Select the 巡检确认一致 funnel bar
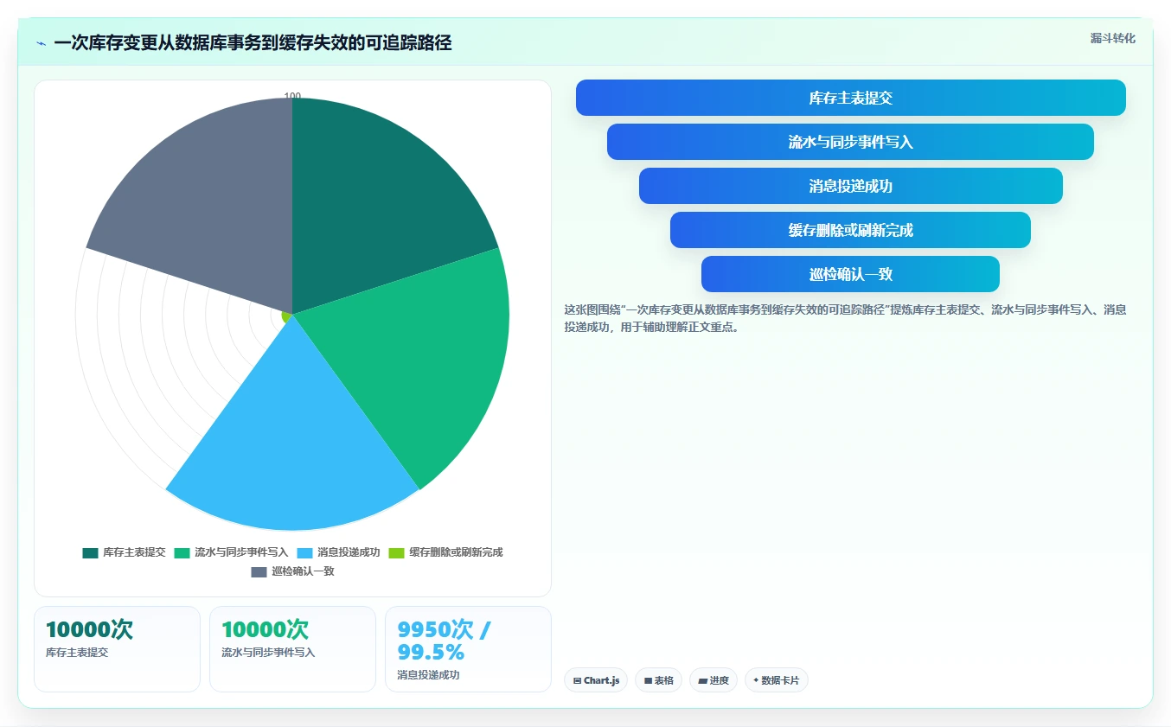This screenshot has width=1171, height=727. pos(851,274)
